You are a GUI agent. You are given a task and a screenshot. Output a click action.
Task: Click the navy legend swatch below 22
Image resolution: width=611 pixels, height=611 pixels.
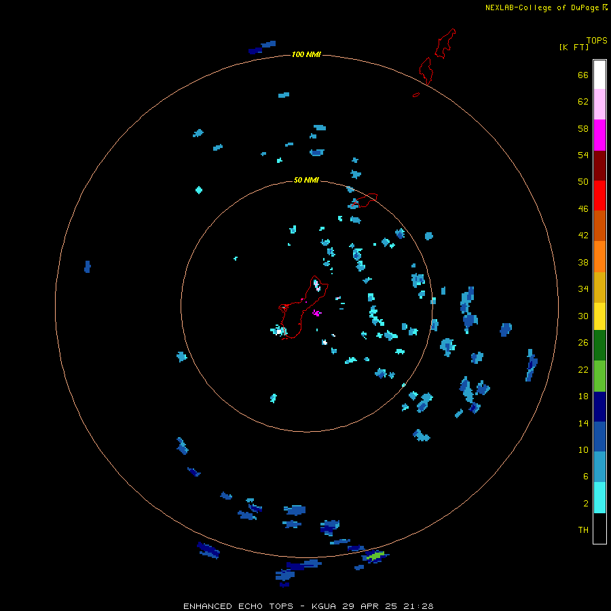tap(599, 407)
